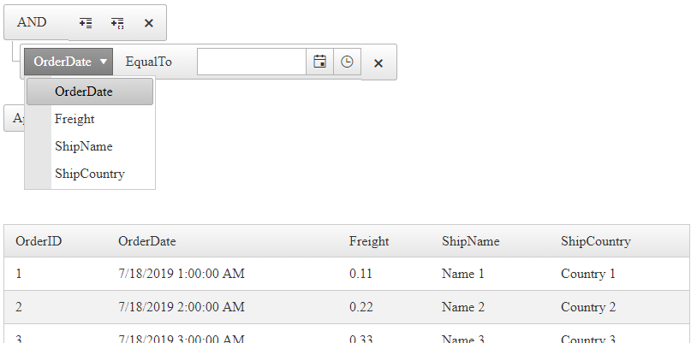697x343 pixels.
Task: Click the add expression icon
Action: coord(86,23)
